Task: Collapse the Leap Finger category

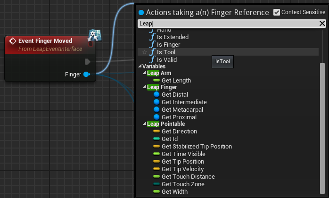Action: [x=144, y=87]
